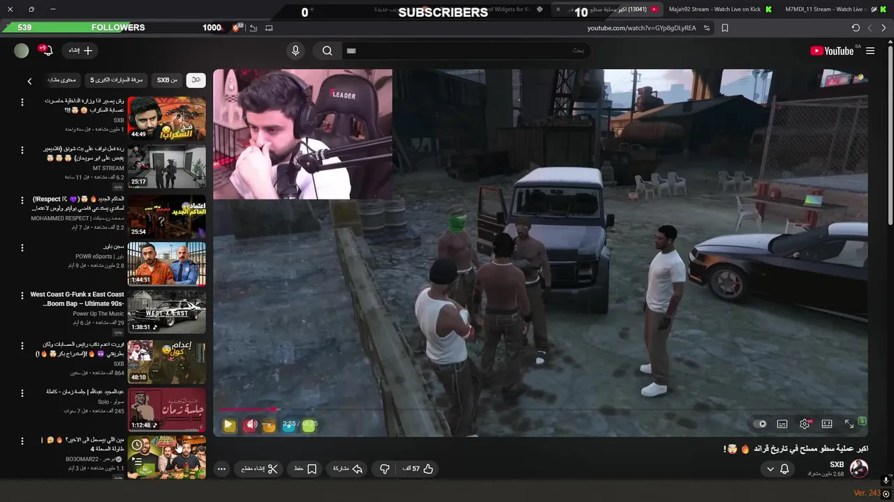Click the icon in bottom-right corner
This screenshot has height=502, width=894.
point(886,494)
